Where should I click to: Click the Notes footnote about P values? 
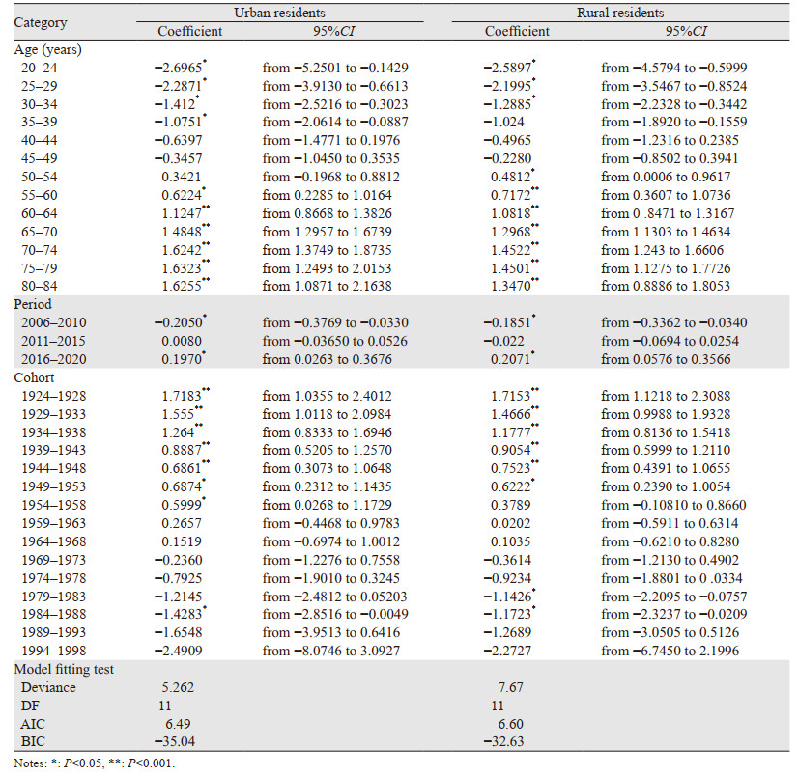[92, 764]
